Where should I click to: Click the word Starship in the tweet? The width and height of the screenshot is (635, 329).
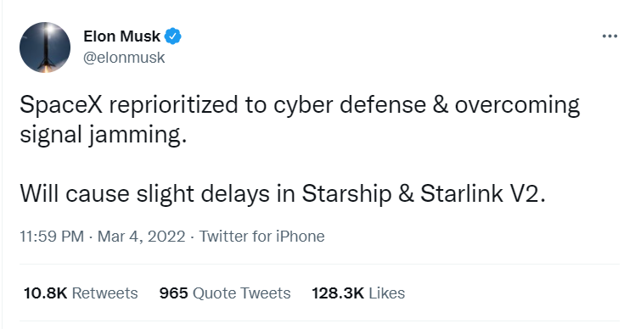346,194
